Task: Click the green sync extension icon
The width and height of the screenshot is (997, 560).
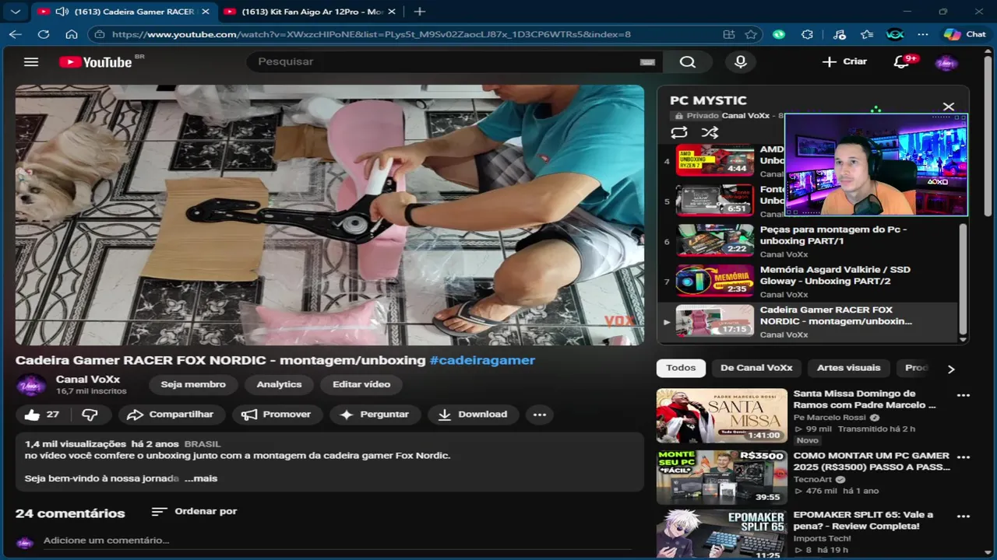Action: click(x=779, y=34)
